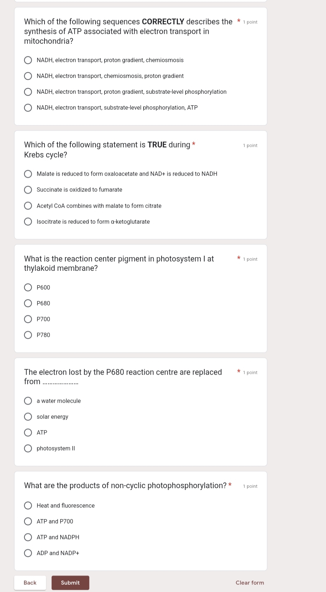The width and height of the screenshot is (326, 592).
Task: Choose the 'solar energy' option
Action: pos(28,417)
